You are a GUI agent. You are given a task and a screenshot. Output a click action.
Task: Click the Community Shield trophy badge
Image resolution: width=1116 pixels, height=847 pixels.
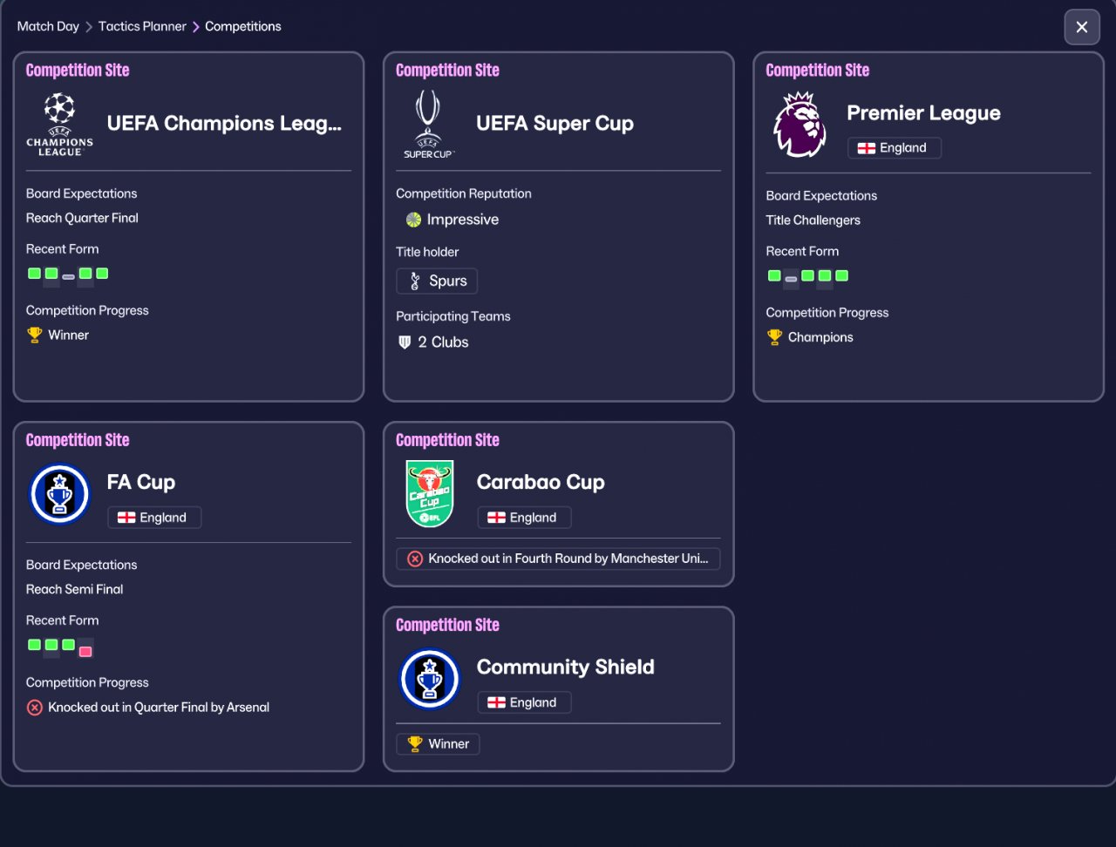(429, 679)
